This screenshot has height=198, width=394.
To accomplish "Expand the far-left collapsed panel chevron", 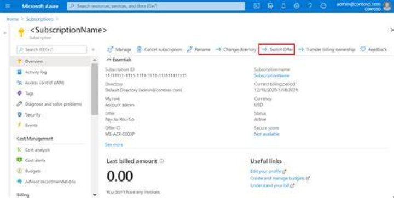I will pyautogui.click(x=5, y=33).
